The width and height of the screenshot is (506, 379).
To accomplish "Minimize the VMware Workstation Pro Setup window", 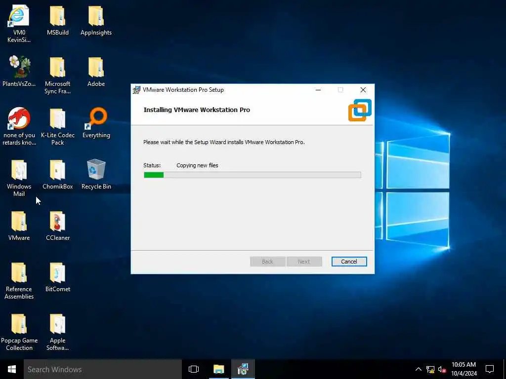I will 318,90.
